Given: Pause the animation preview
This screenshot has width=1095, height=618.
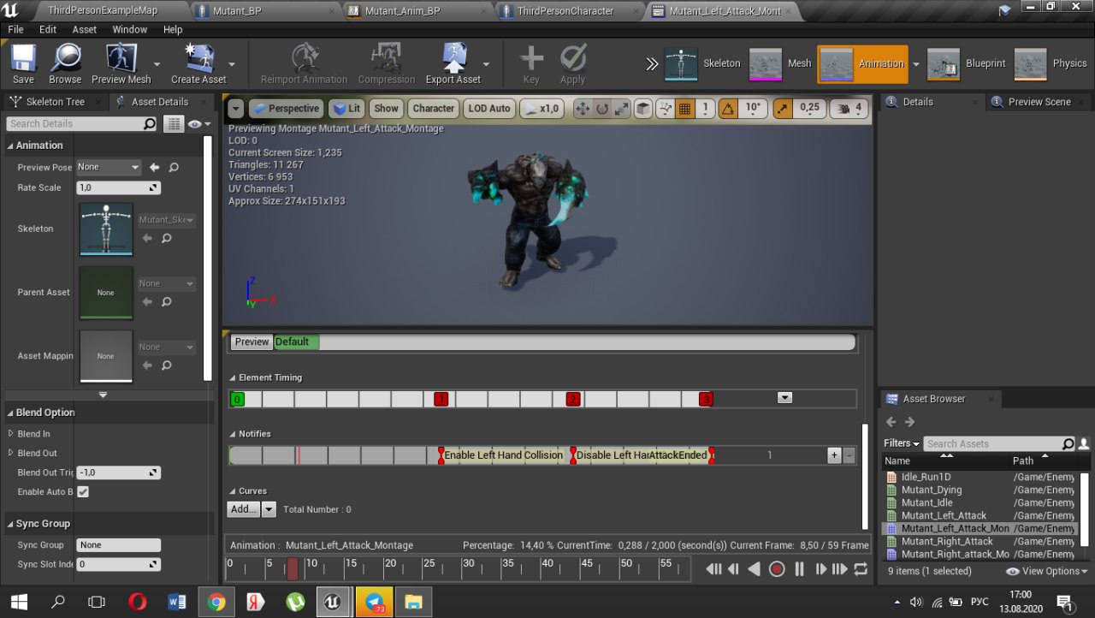Looking at the screenshot, I should 799,568.
